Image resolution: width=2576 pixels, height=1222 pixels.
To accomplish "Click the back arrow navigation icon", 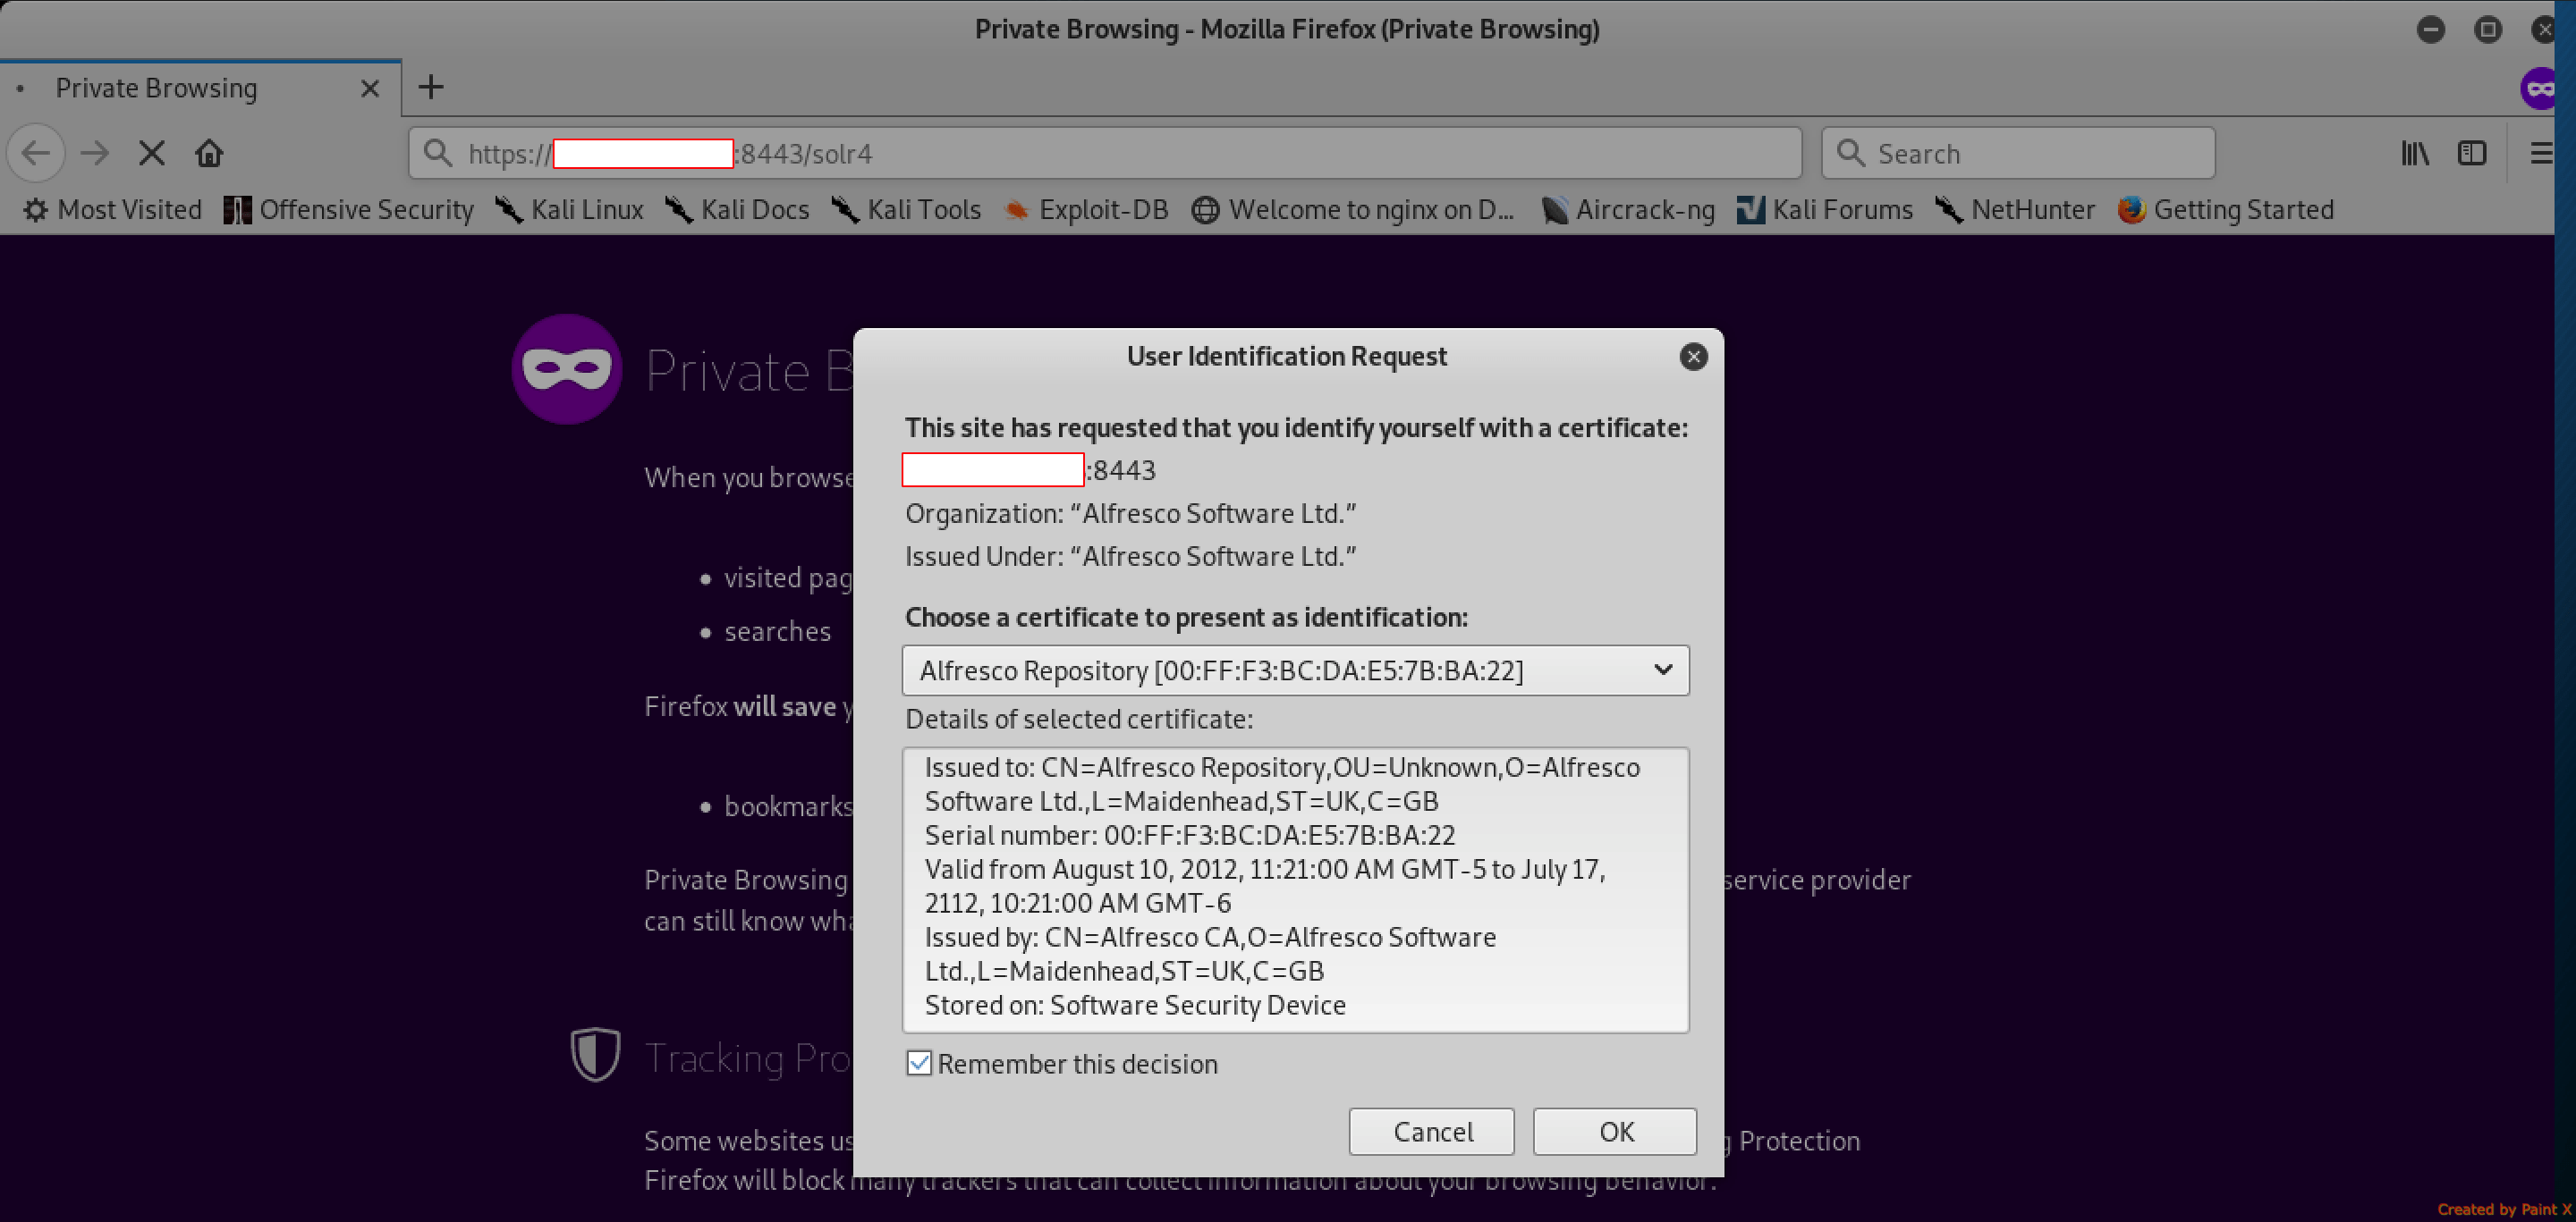I will [x=36, y=153].
